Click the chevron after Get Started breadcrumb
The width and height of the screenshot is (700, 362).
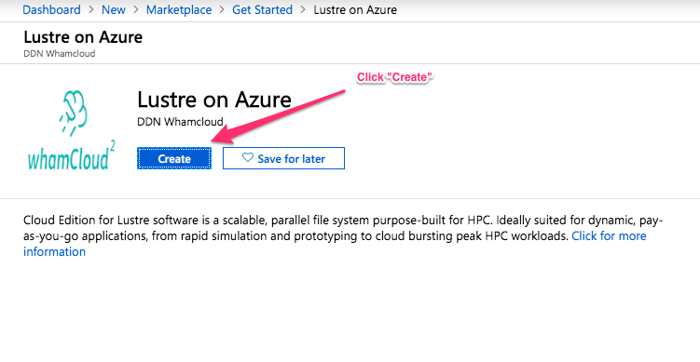click(303, 10)
